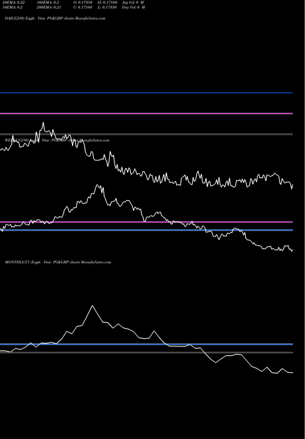This screenshot has width=305, height=439.
Task: Click the blue level line in weekly chart
Action: click(x=146, y=230)
